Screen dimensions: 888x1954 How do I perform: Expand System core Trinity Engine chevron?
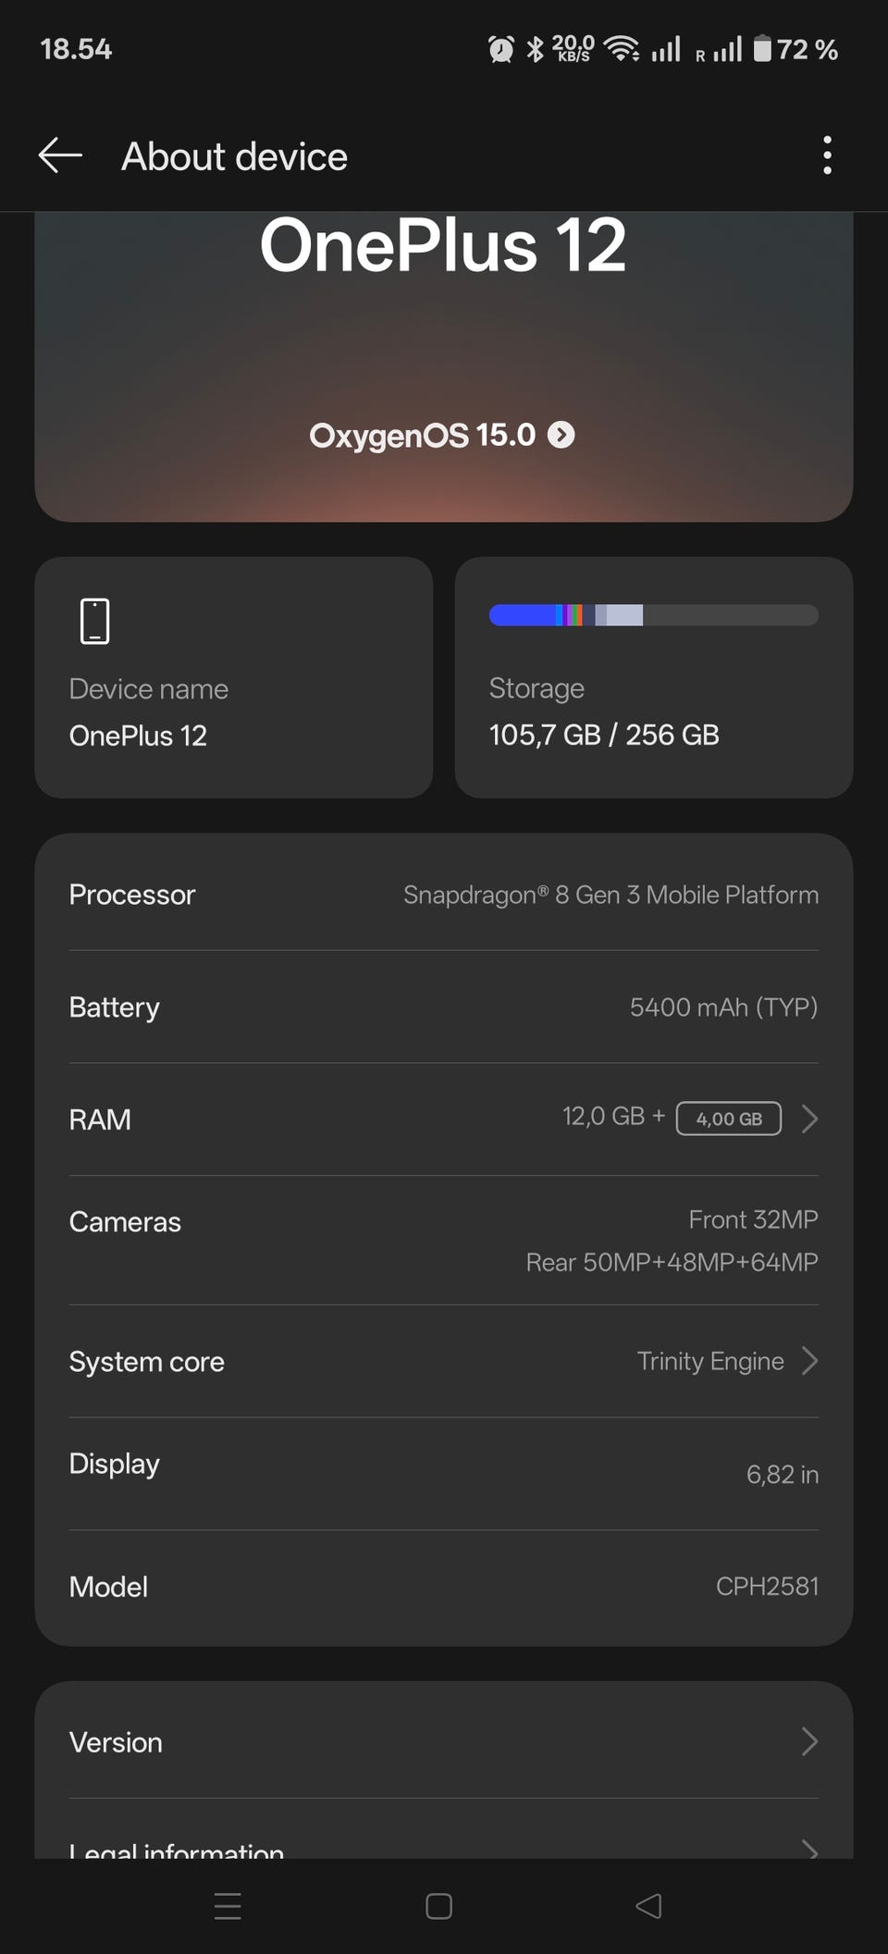tap(809, 1361)
